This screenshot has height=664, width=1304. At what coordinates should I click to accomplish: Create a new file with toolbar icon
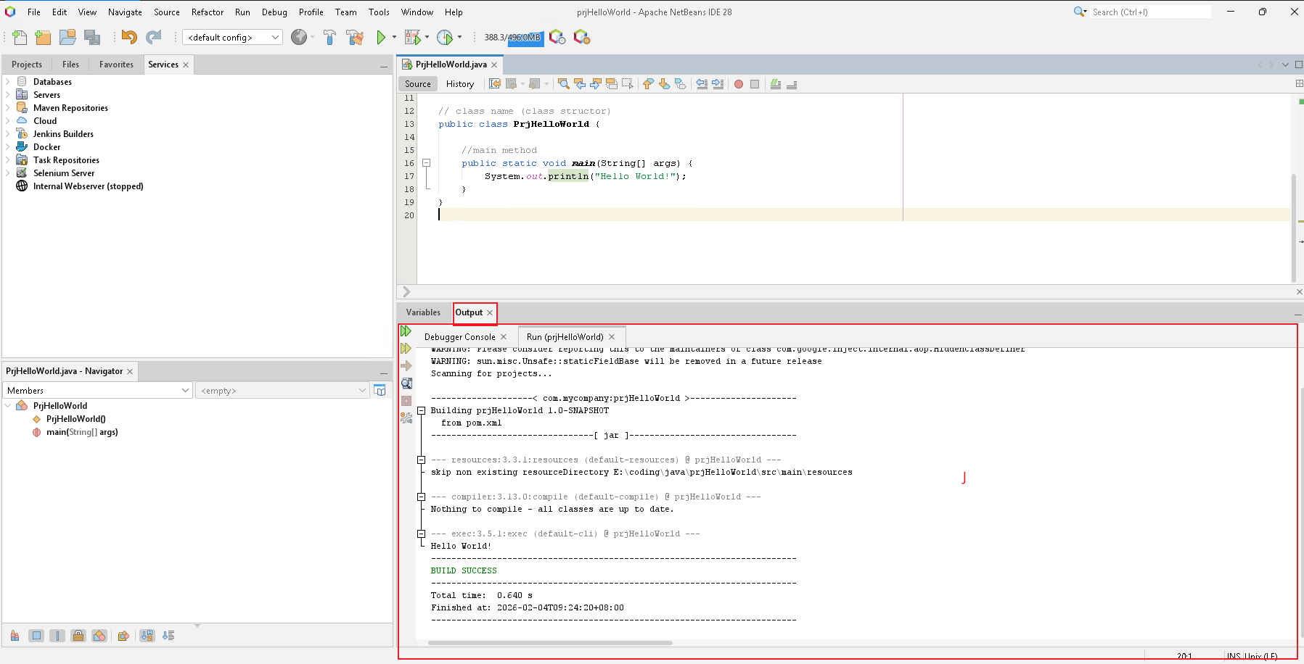point(20,38)
